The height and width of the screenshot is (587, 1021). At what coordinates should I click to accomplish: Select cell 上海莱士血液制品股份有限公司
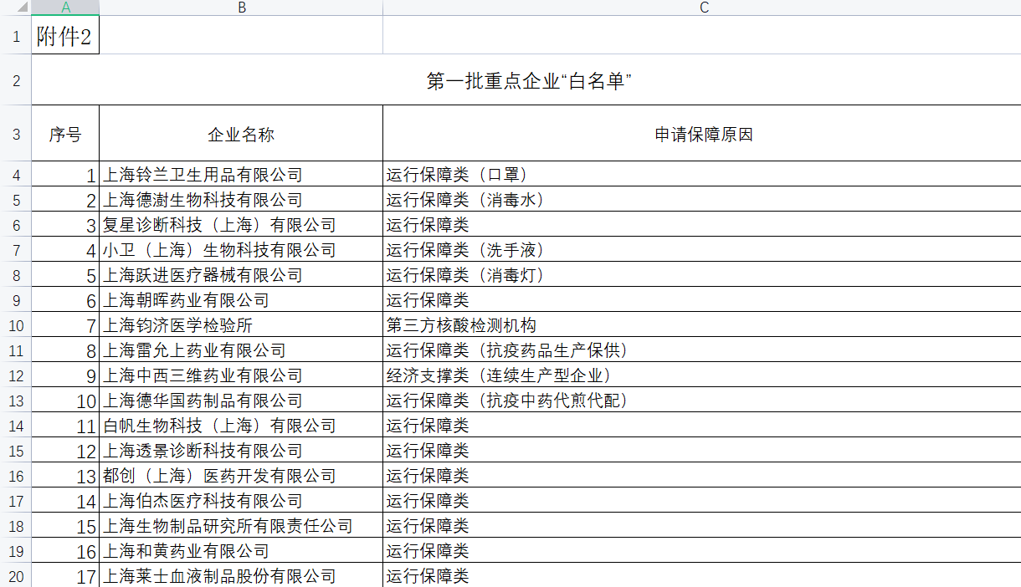click(x=241, y=575)
